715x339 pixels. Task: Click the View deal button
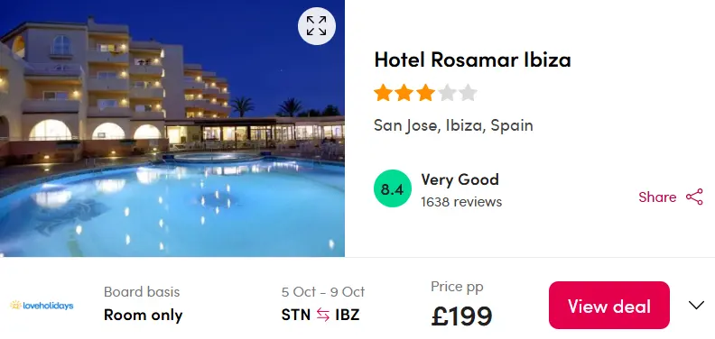click(x=609, y=306)
